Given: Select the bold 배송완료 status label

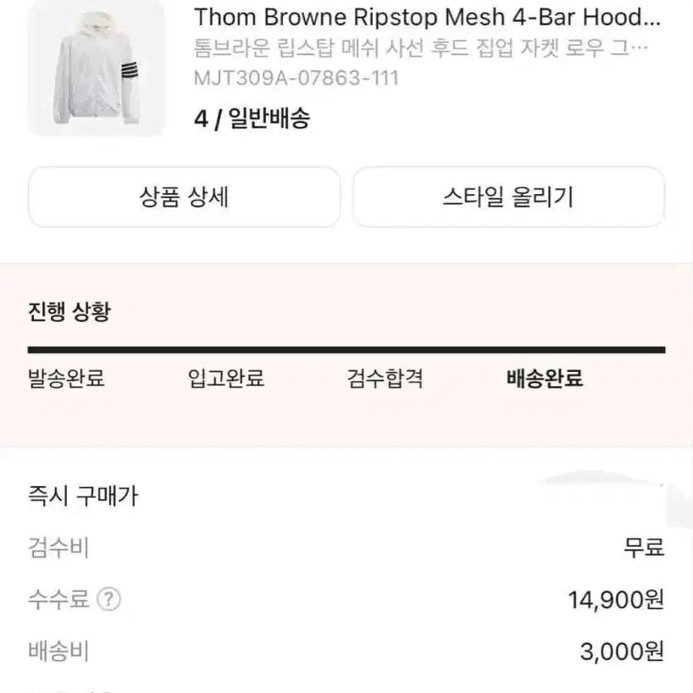Looking at the screenshot, I should tap(542, 380).
